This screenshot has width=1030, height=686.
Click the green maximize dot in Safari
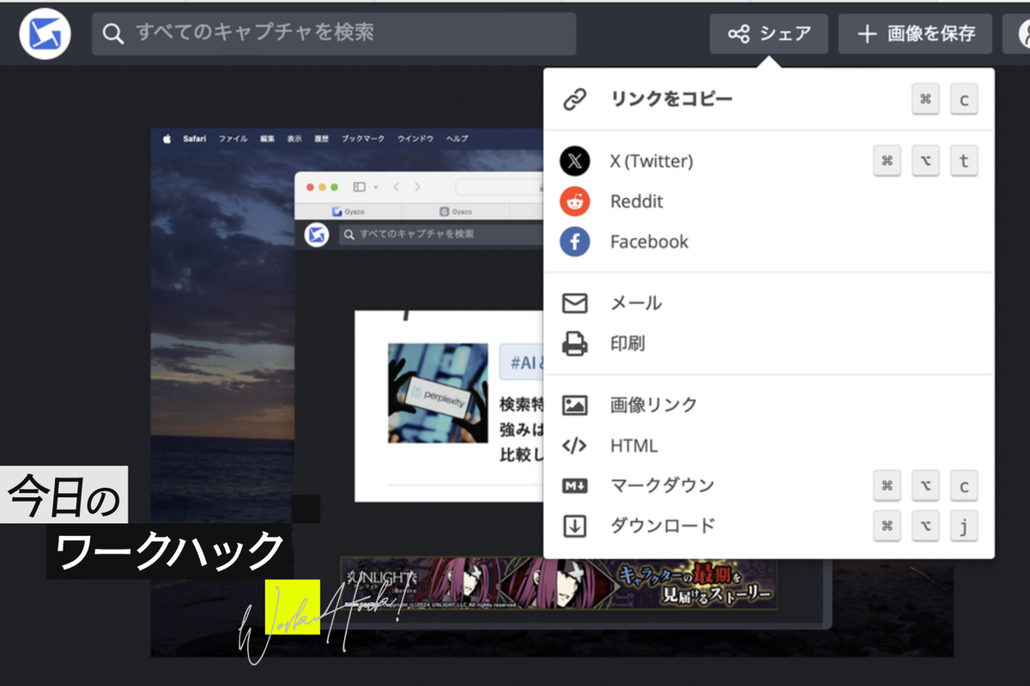pyautogui.click(x=335, y=187)
